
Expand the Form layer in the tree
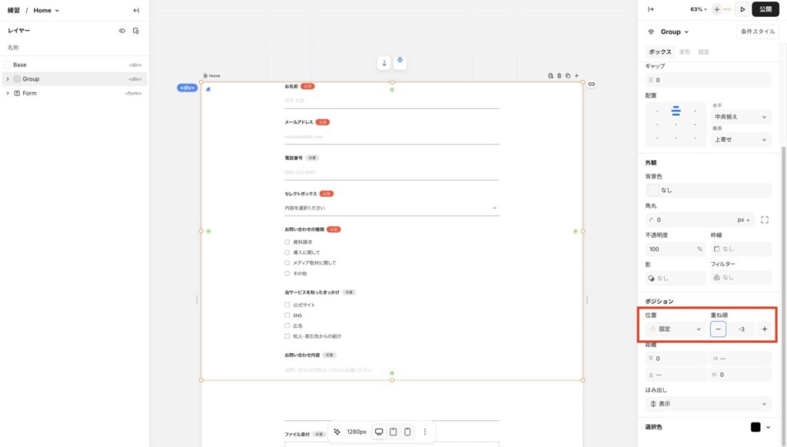click(x=8, y=93)
